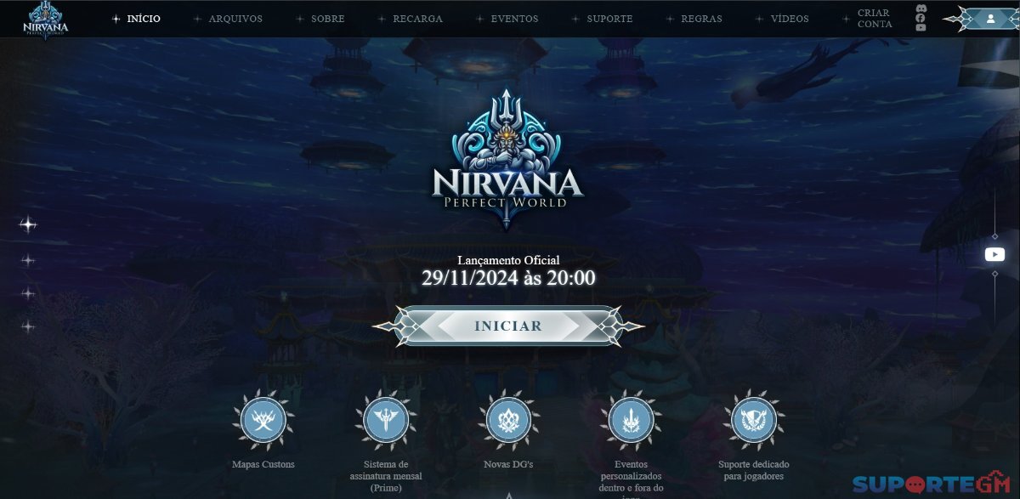Open the user account login icon
This screenshot has width=1020, height=499.
pos(990,18)
